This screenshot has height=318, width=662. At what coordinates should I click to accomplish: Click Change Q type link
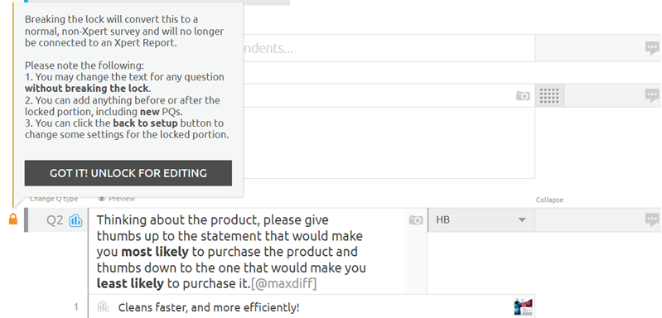[x=54, y=199]
